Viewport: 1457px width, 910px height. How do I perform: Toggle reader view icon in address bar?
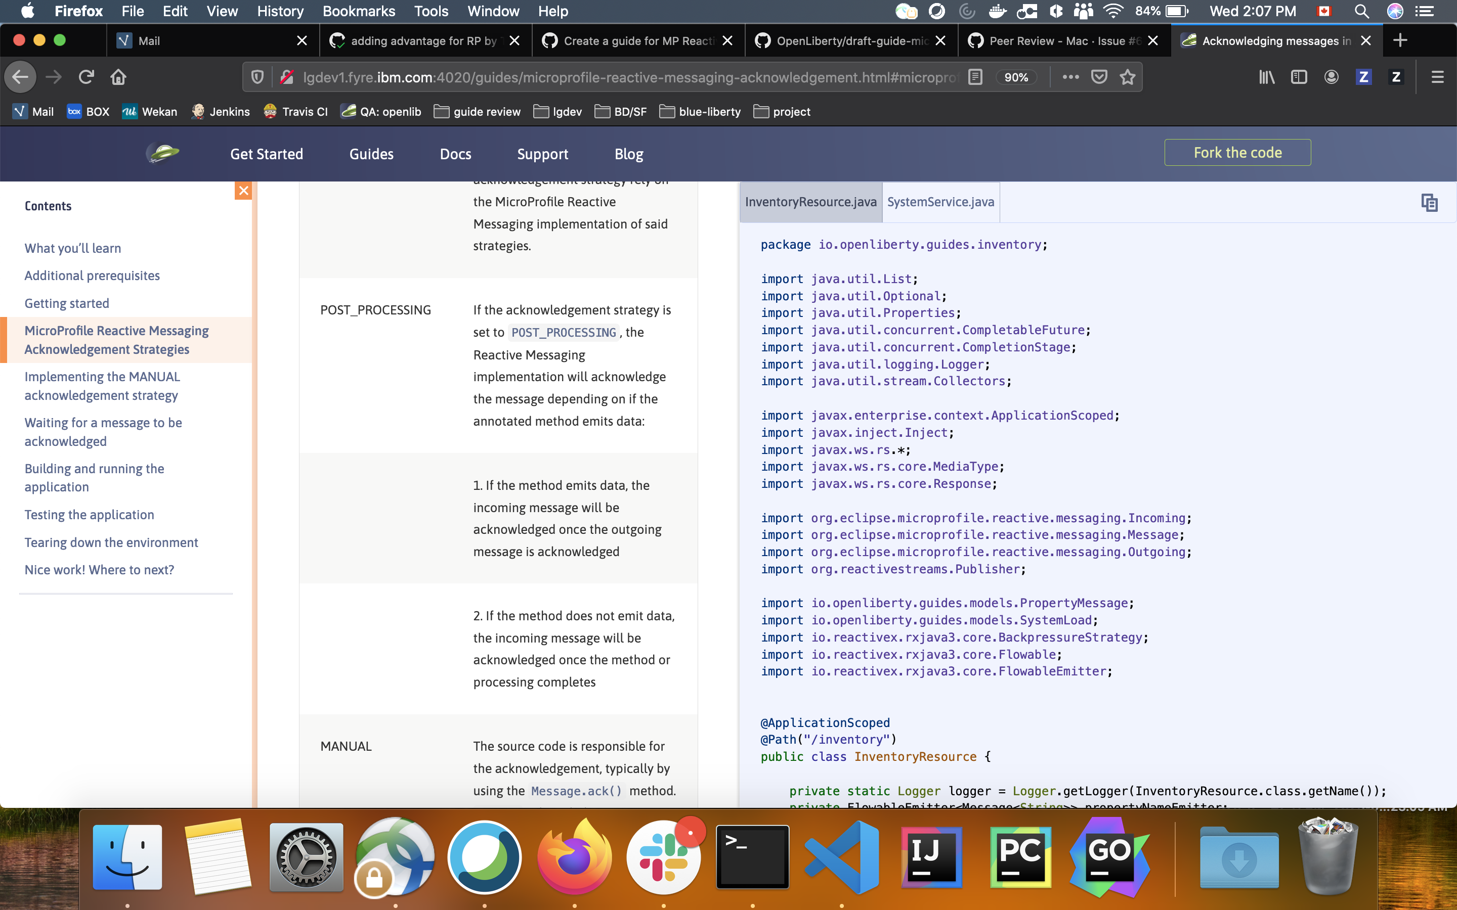[x=975, y=77]
